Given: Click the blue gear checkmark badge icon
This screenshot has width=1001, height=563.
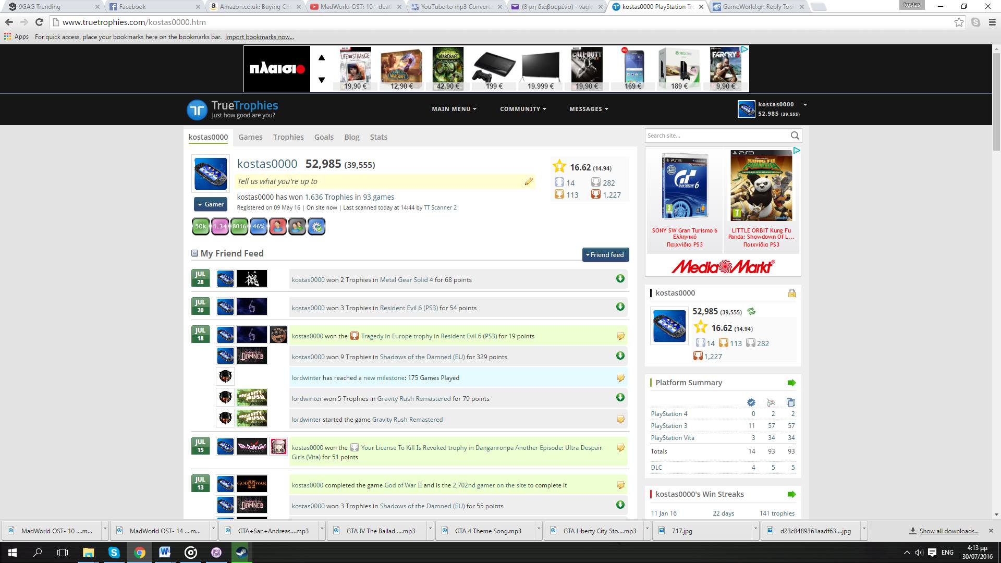Looking at the screenshot, I should 316,226.
